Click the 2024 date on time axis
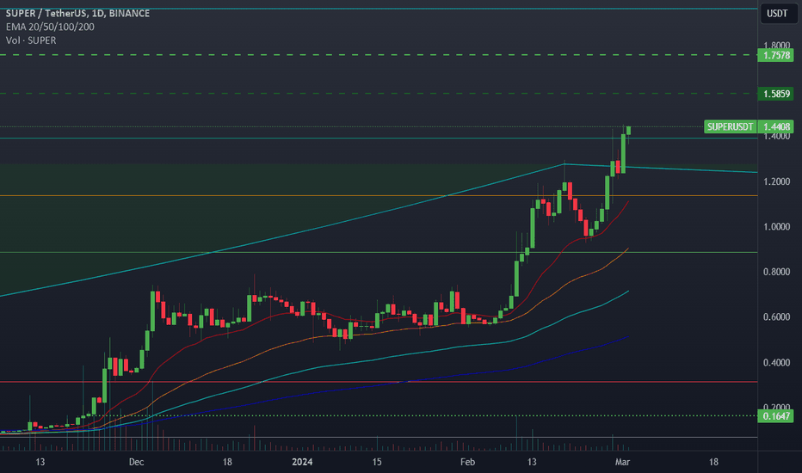The height and width of the screenshot is (473, 802). point(302,462)
